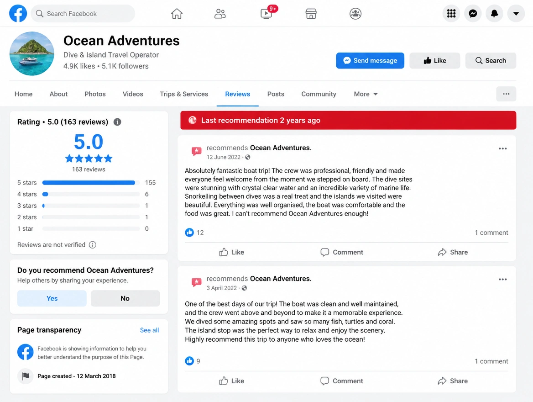533x402 pixels.
Task: Share the 3 April 2022 review
Action: pos(452,381)
